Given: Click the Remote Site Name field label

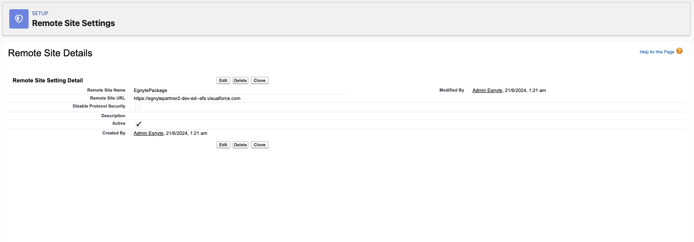Looking at the screenshot, I should (x=106, y=90).
